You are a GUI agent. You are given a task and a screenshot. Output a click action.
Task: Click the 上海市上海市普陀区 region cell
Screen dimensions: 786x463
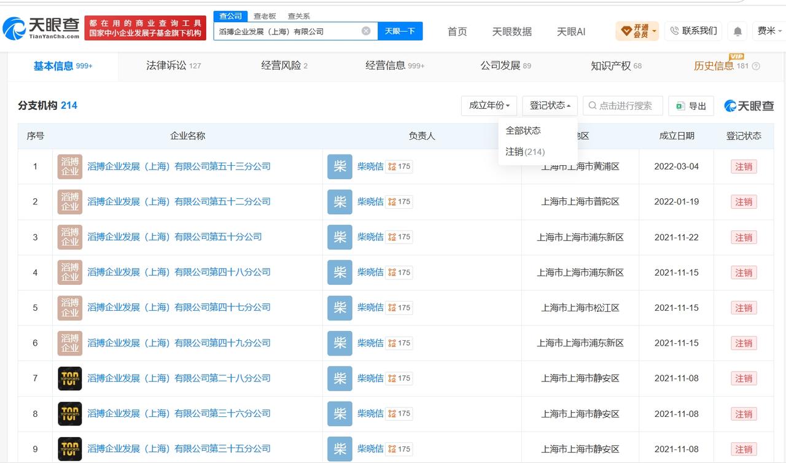tap(580, 201)
